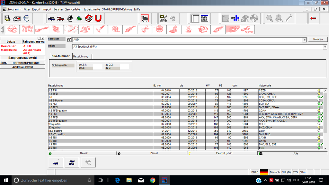Click the single car button below list
This screenshot has width=329, height=185.
[x=56, y=162]
